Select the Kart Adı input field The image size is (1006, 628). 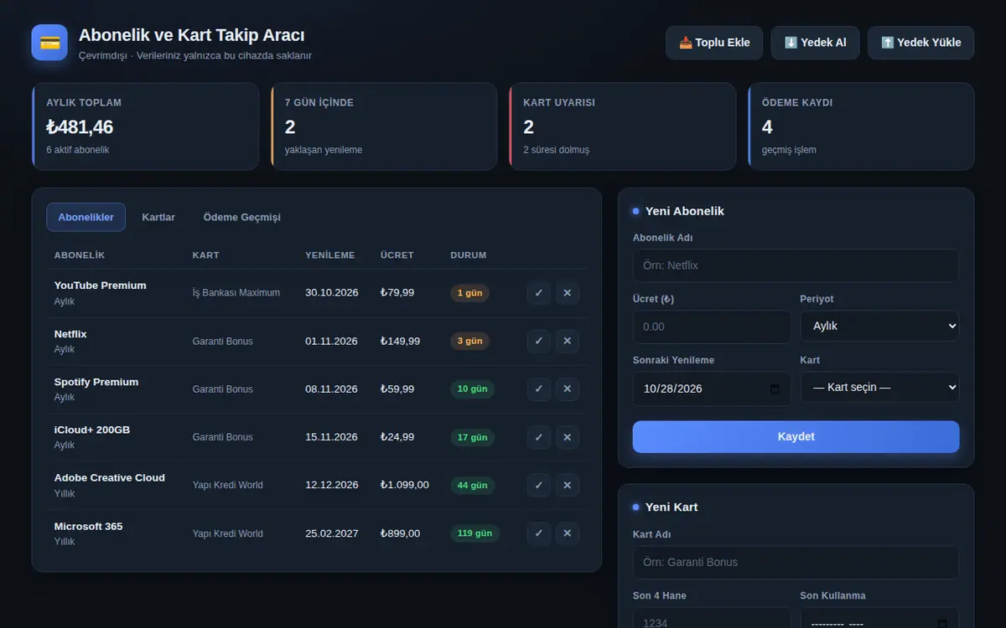tap(796, 563)
